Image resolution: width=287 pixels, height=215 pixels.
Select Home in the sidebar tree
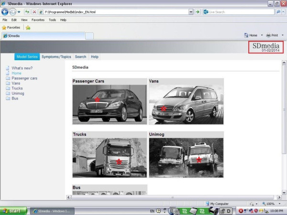point(16,73)
